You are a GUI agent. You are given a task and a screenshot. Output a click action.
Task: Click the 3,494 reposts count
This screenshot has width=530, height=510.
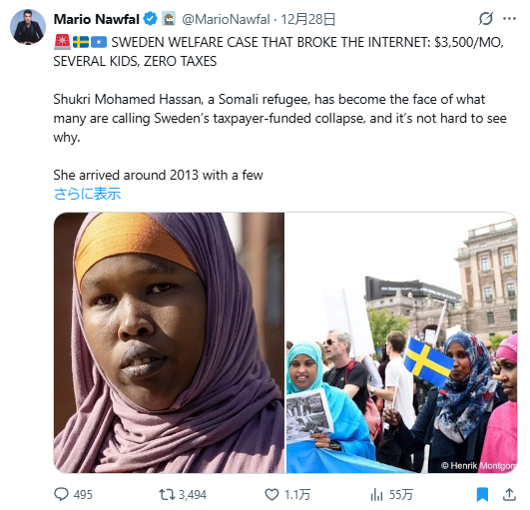coord(193,495)
